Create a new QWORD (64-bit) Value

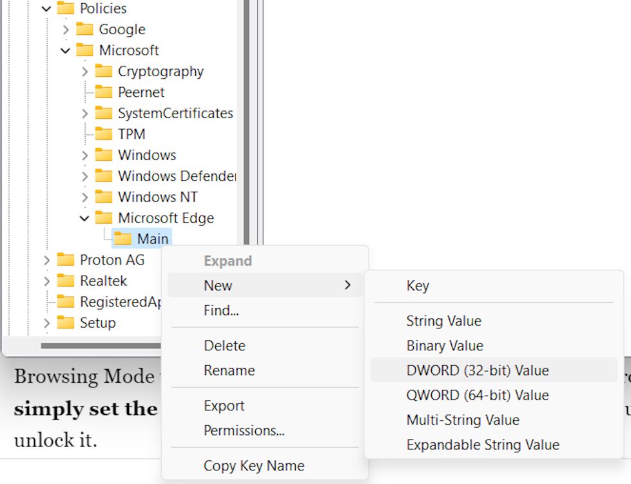coord(494,395)
